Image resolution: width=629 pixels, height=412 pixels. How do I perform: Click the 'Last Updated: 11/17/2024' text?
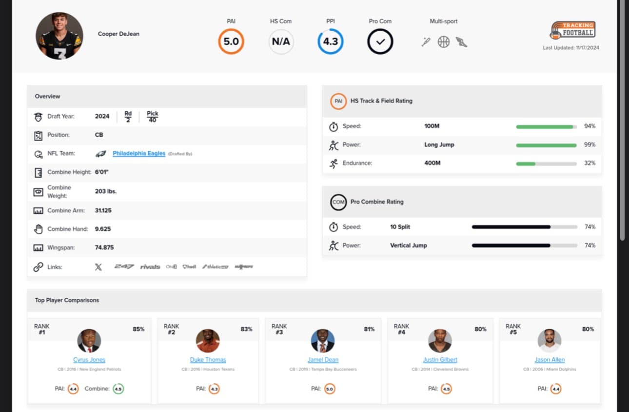click(x=571, y=48)
